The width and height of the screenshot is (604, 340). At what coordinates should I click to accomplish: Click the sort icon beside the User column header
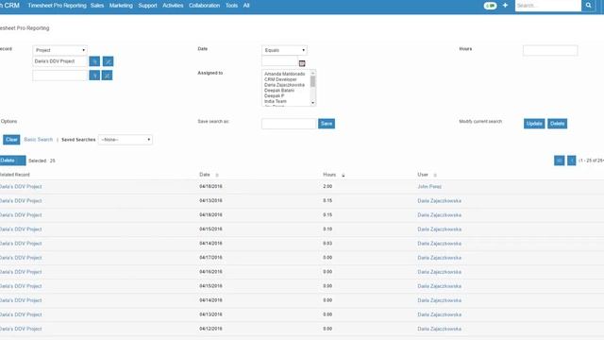(x=435, y=175)
